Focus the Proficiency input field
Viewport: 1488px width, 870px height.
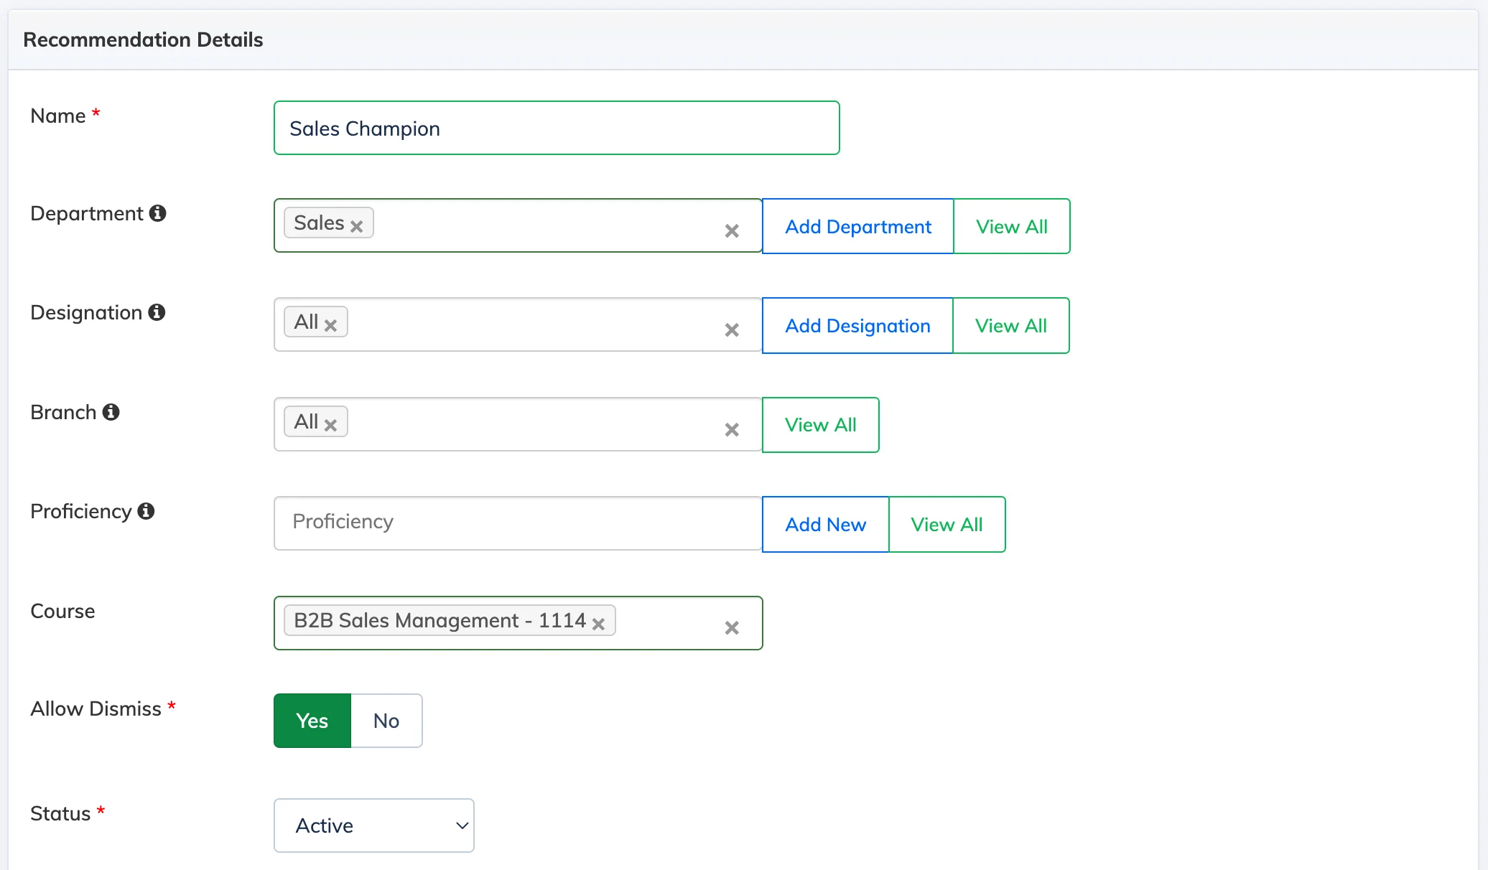[x=518, y=523]
